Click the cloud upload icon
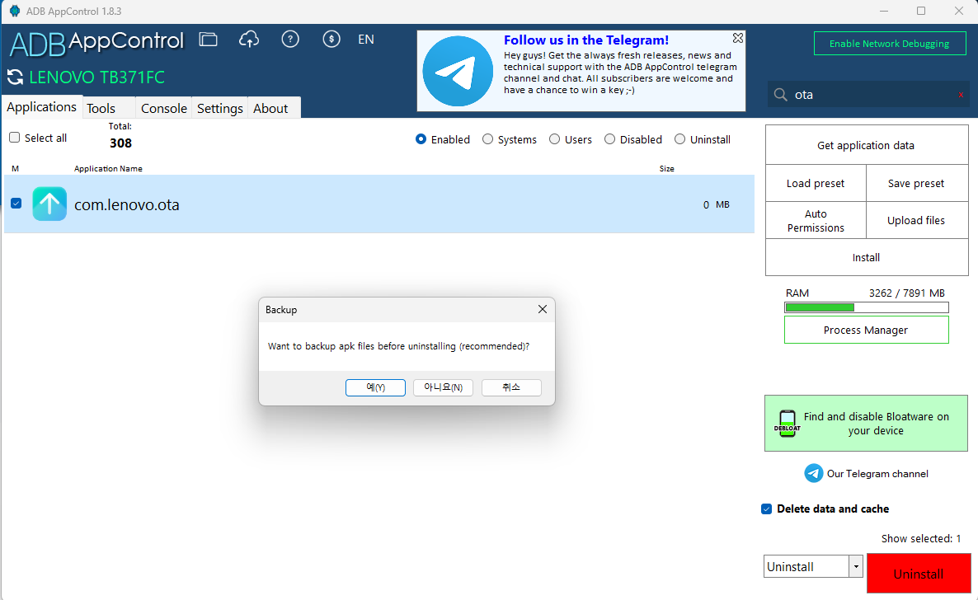The width and height of the screenshot is (978, 600). point(249,40)
